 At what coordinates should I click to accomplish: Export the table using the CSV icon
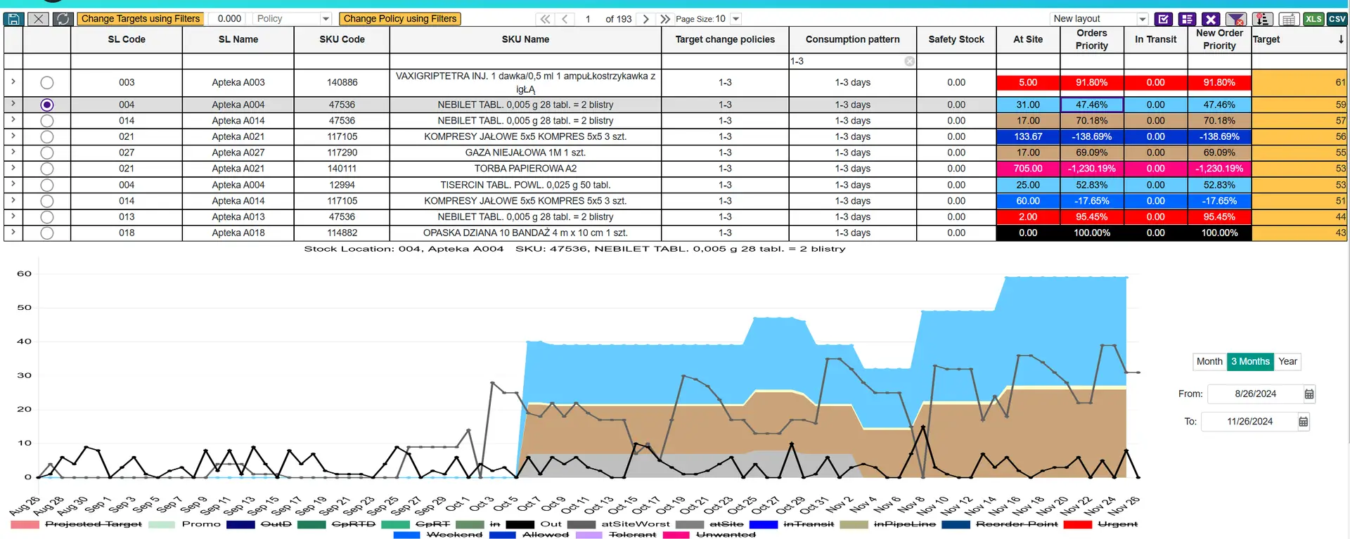(1337, 19)
